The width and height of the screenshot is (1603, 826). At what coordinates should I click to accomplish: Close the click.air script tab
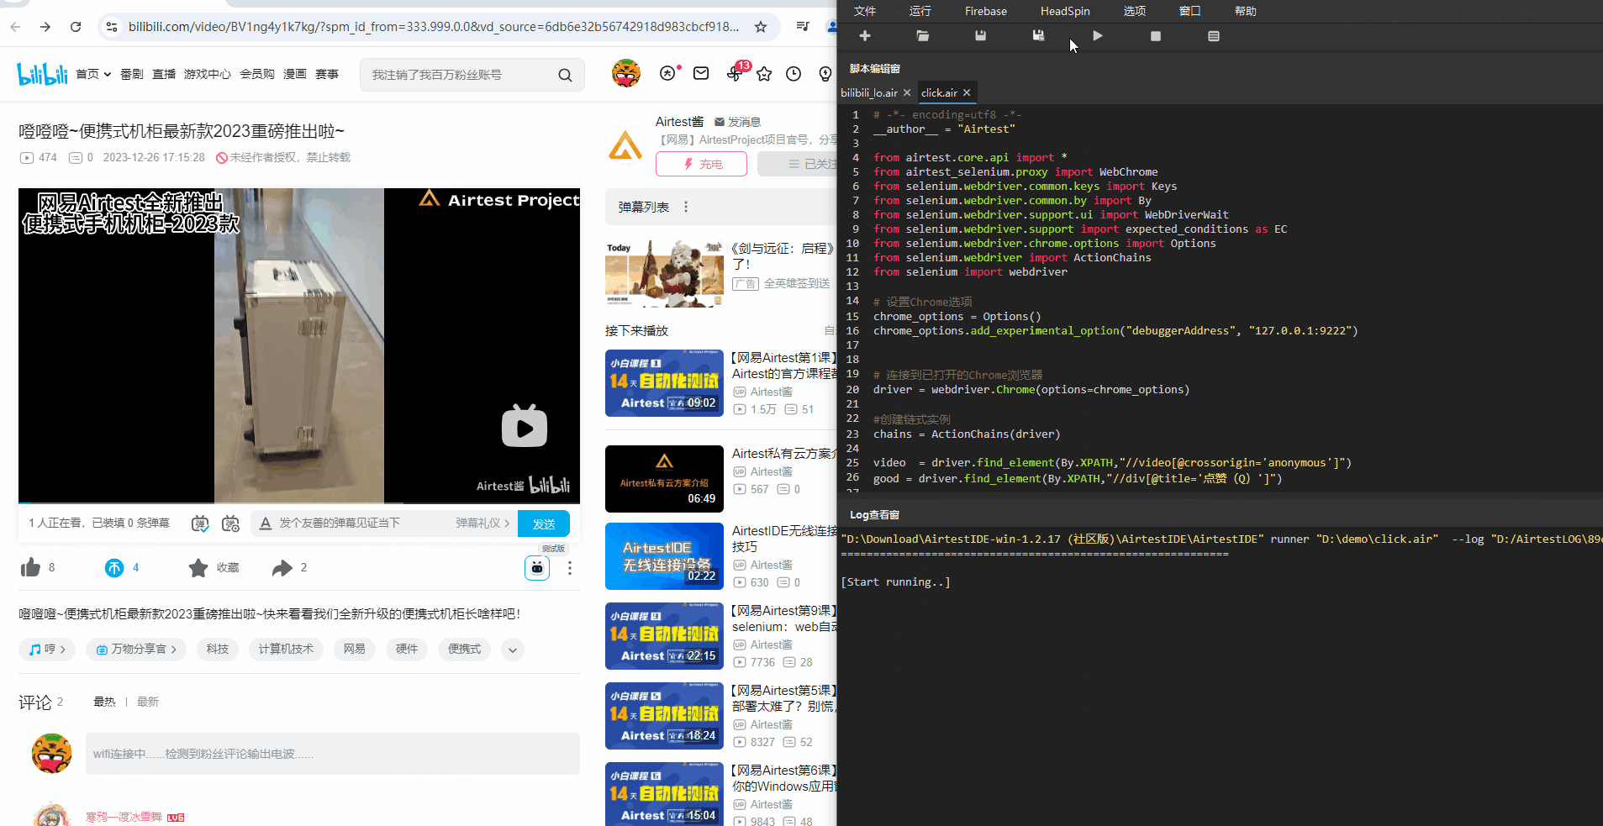point(967,92)
